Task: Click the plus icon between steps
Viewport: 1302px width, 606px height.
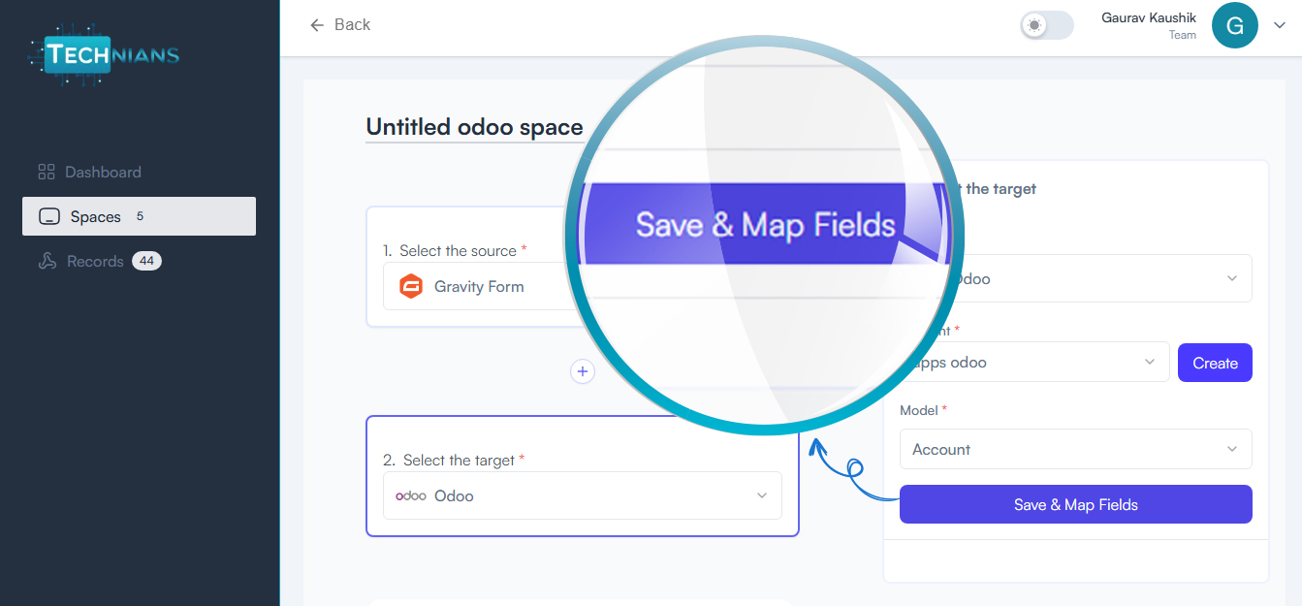Action: (582, 371)
